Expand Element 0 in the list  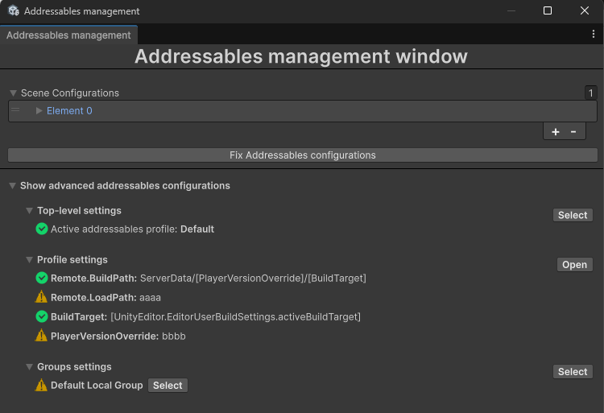coord(39,111)
